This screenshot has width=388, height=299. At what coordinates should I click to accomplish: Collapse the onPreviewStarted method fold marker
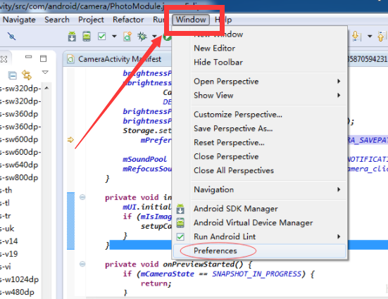(x=82, y=264)
